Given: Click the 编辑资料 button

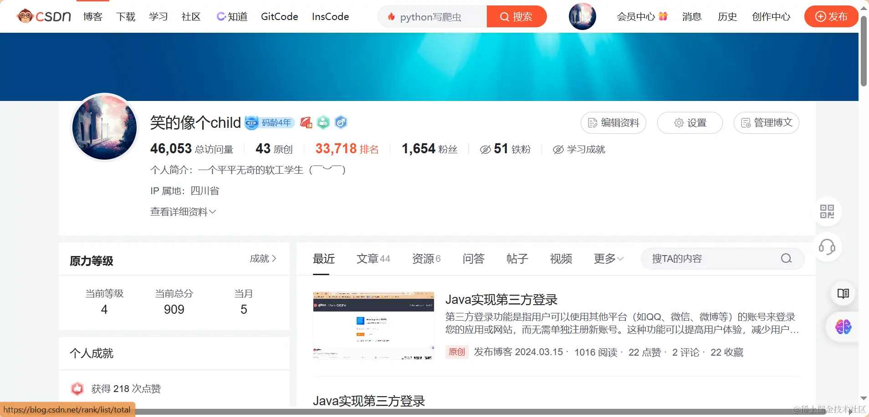Looking at the screenshot, I should 613,123.
